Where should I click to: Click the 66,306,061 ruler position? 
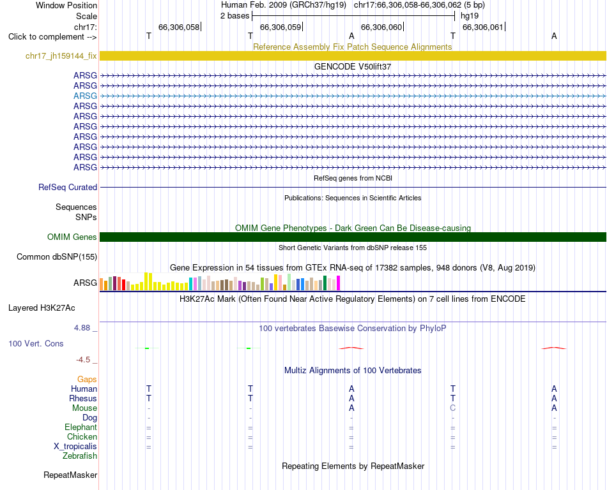pos(483,27)
